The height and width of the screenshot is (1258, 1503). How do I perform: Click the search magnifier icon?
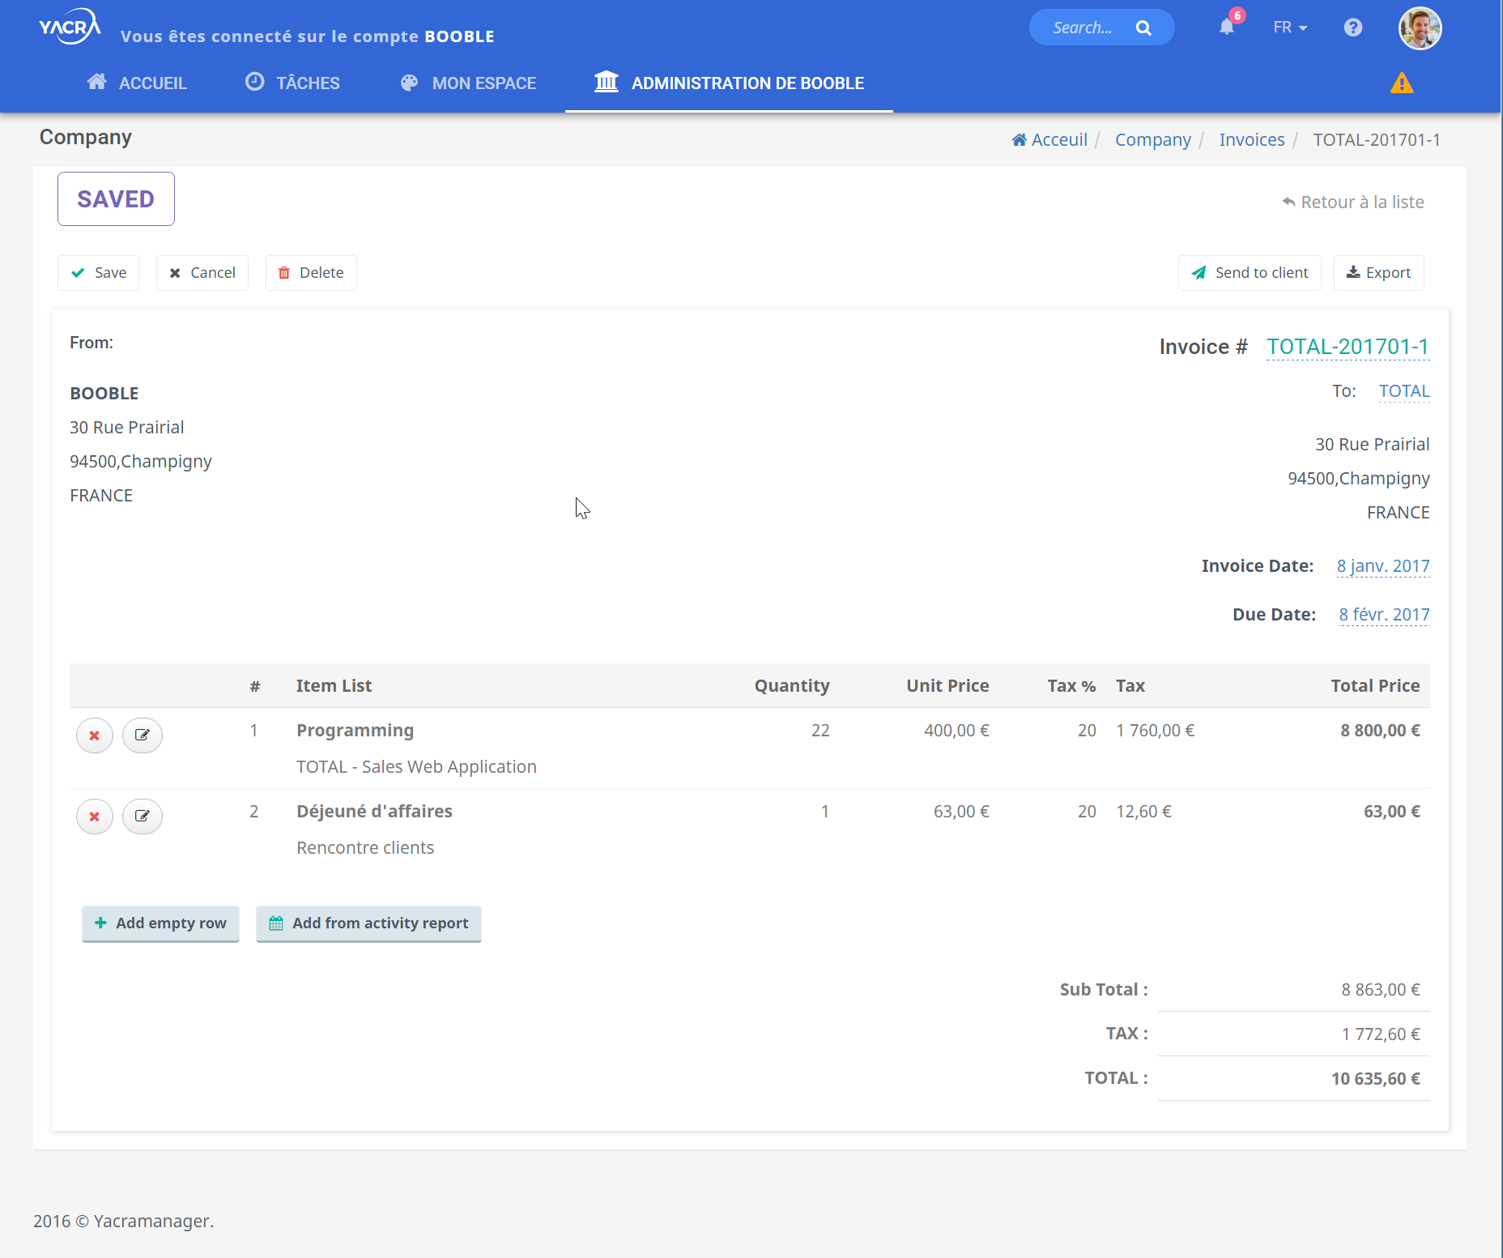tap(1143, 28)
